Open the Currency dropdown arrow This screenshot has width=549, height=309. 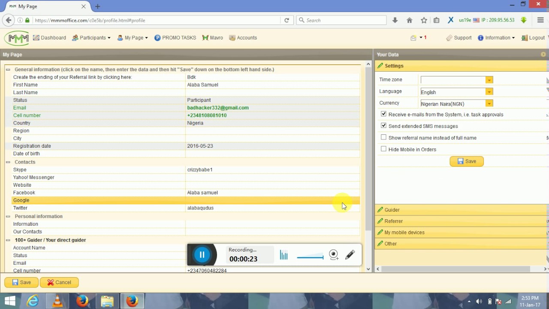[x=489, y=103]
